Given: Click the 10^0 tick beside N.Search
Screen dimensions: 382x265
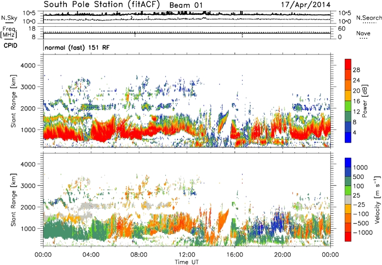Looking at the screenshot, I should 345,22.
